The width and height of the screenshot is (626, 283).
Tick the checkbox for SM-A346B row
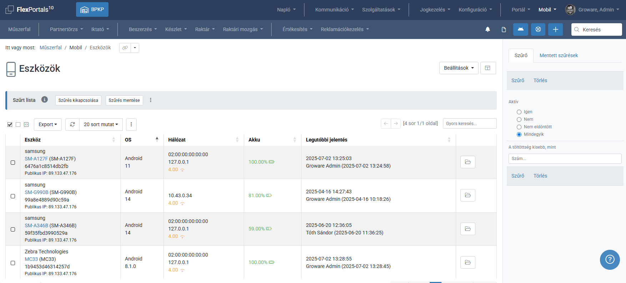coord(13,229)
